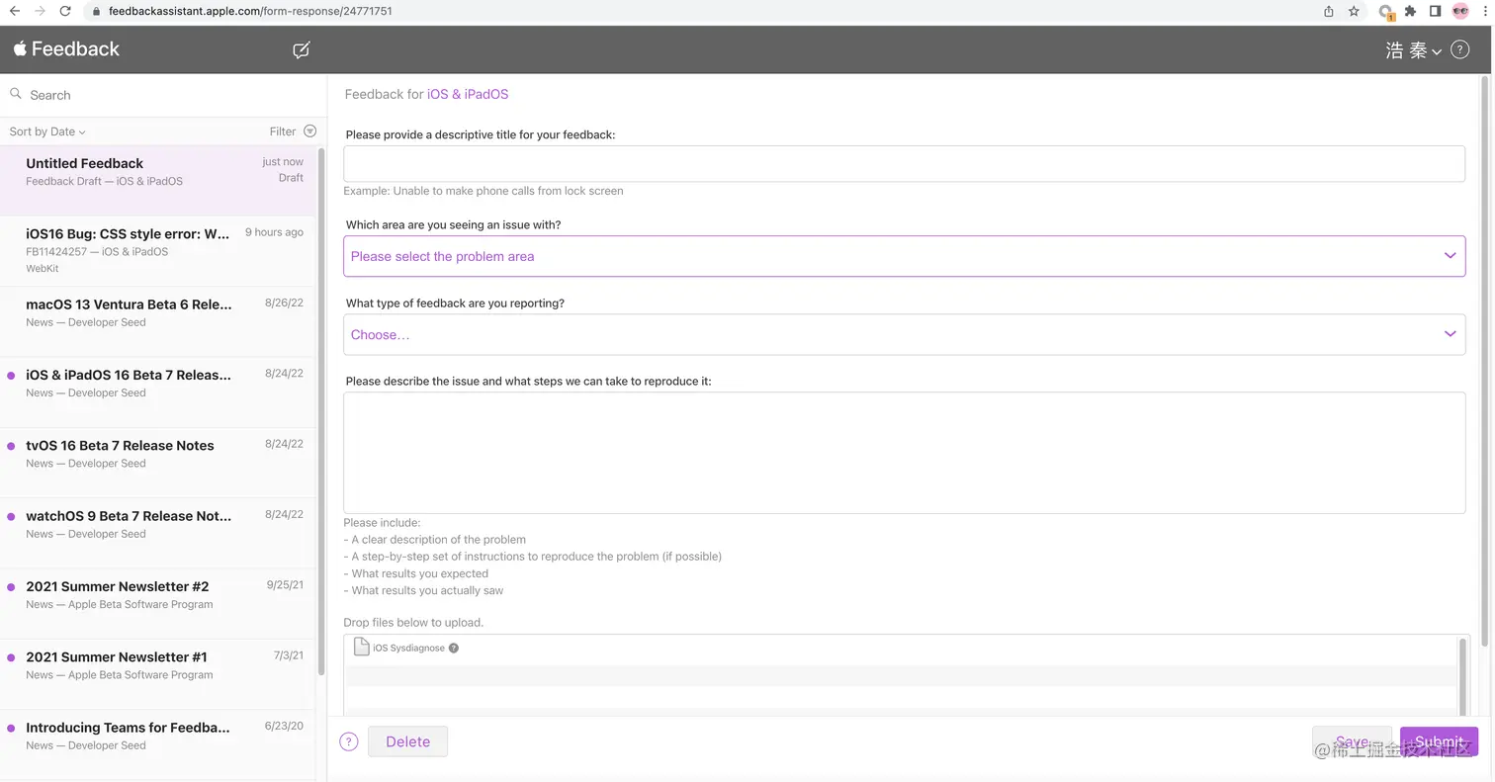Open 2021 Summer Newsletter #1

pyautogui.click(x=158, y=674)
